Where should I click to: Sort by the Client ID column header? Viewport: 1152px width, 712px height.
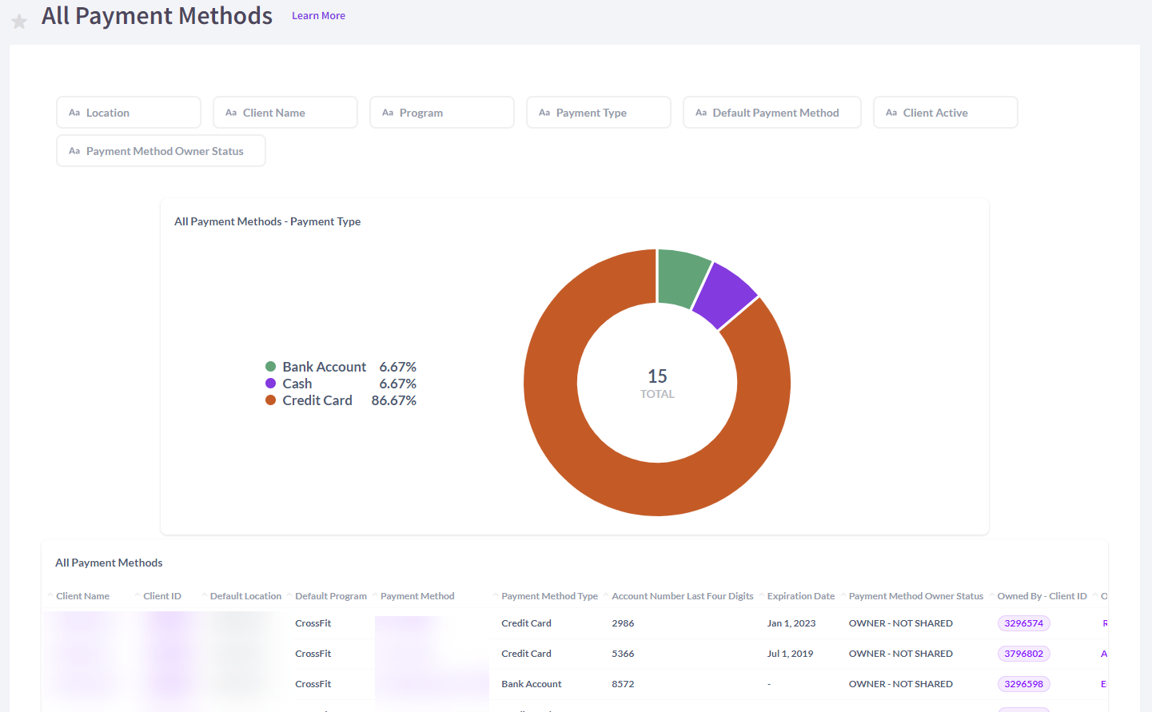[x=162, y=596]
